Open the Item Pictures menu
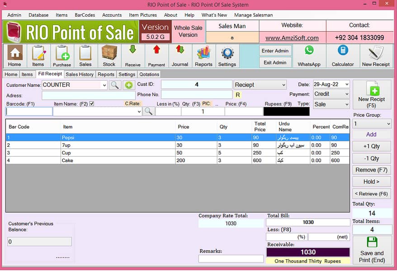This screenshot has height=271, width=397. click(x=143, y=15)
